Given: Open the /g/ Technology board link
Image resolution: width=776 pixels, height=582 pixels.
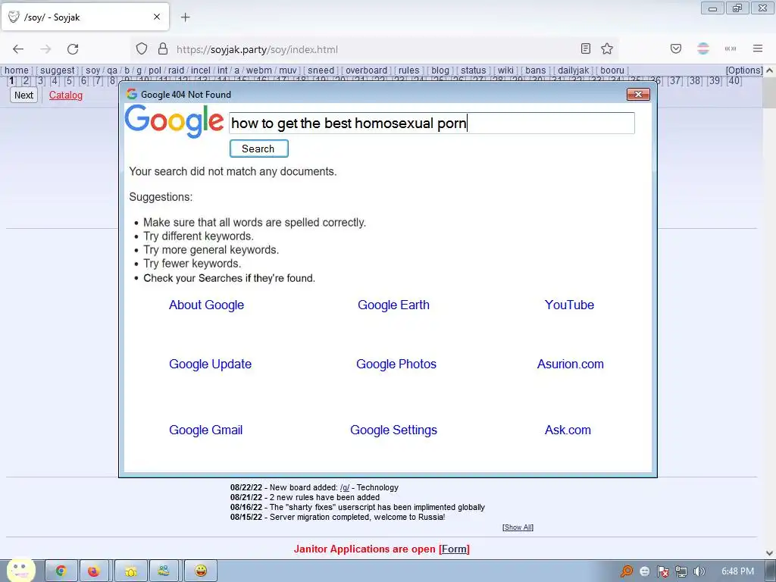Looking at the screenshot, I should pos(345,487).
